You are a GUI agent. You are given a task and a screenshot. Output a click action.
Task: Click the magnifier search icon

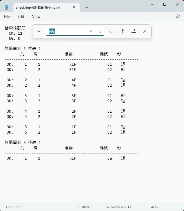pyautogui.click(x=99, y=31)
